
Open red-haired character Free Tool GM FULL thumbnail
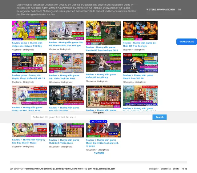pyautogui.click(x=103, y=96)
